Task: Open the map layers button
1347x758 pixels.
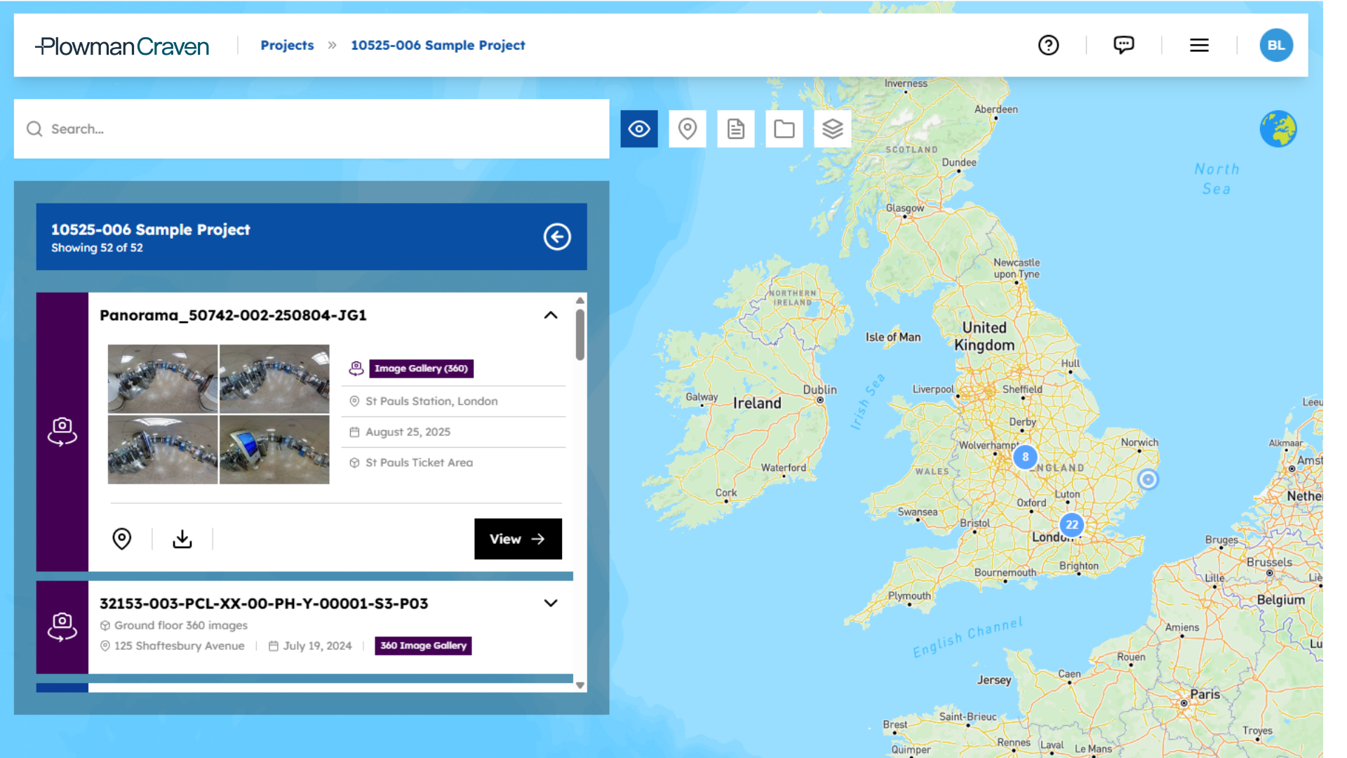Action: point(832,129)
